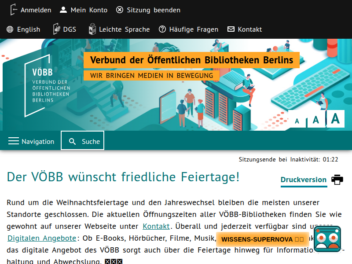352x264 pixels.
Task: Open Häufige Fragen help page
Action: click(188, 29)
